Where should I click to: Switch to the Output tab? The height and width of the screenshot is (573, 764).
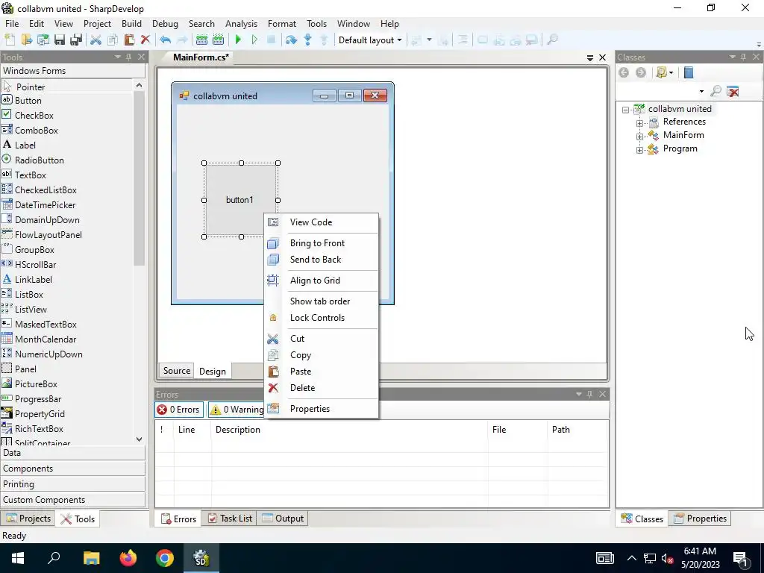tap(283, 519)
